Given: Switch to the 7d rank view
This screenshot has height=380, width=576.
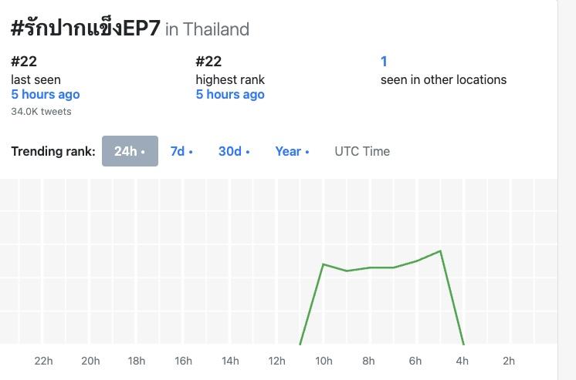Looking at the screenshot, I should pos(181,151).
